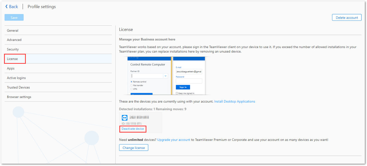The height and width of the screenshot is (166, 367).
Task: Open the Browser settings section
Action: [58, 97]
